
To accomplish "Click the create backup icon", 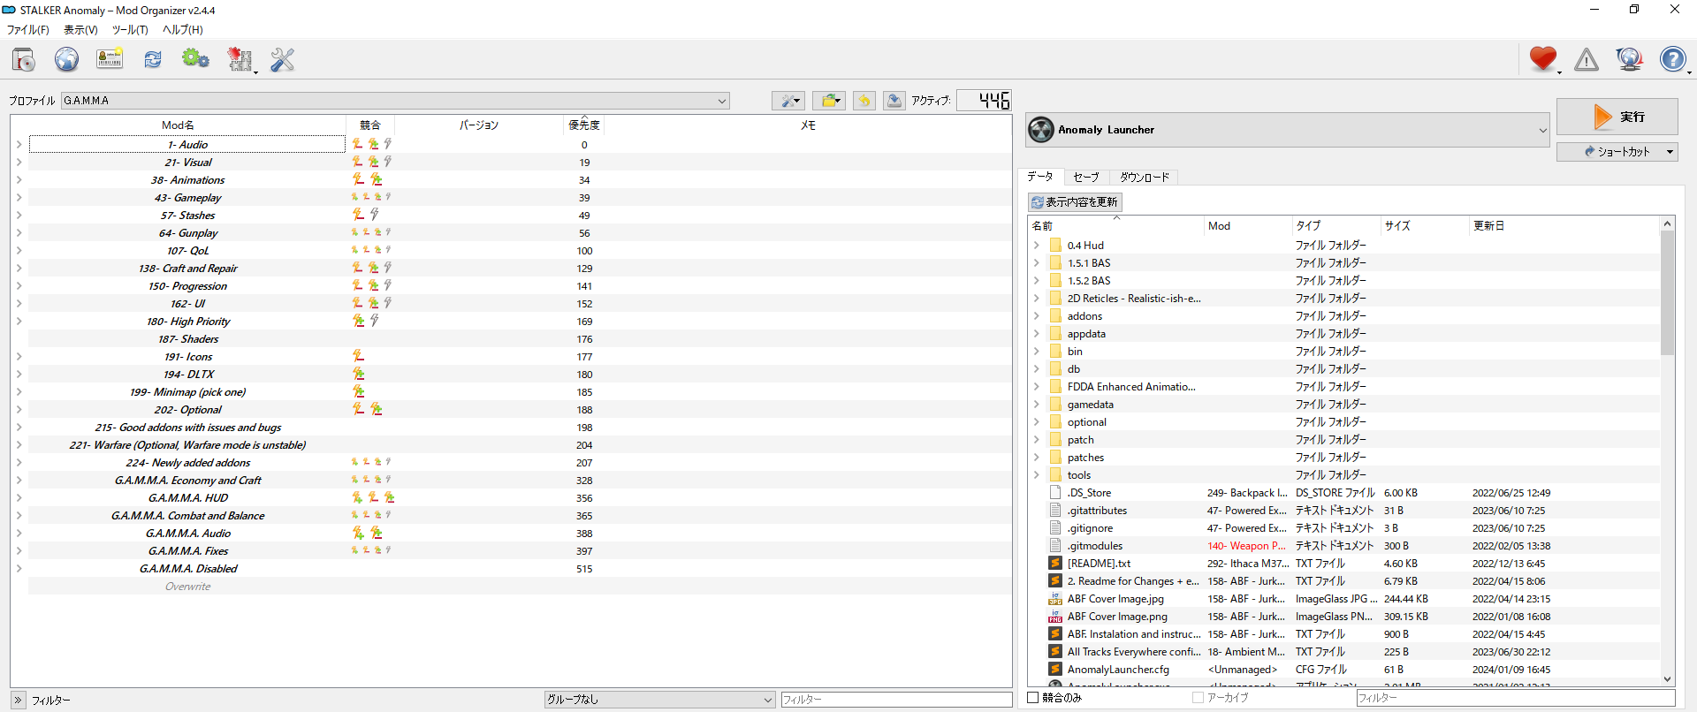I will 894,101.
